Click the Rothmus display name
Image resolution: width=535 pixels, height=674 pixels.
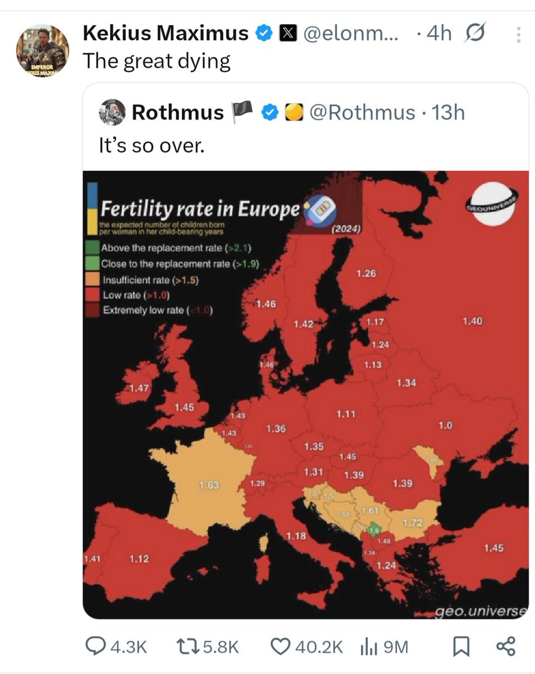coord(177,113)
